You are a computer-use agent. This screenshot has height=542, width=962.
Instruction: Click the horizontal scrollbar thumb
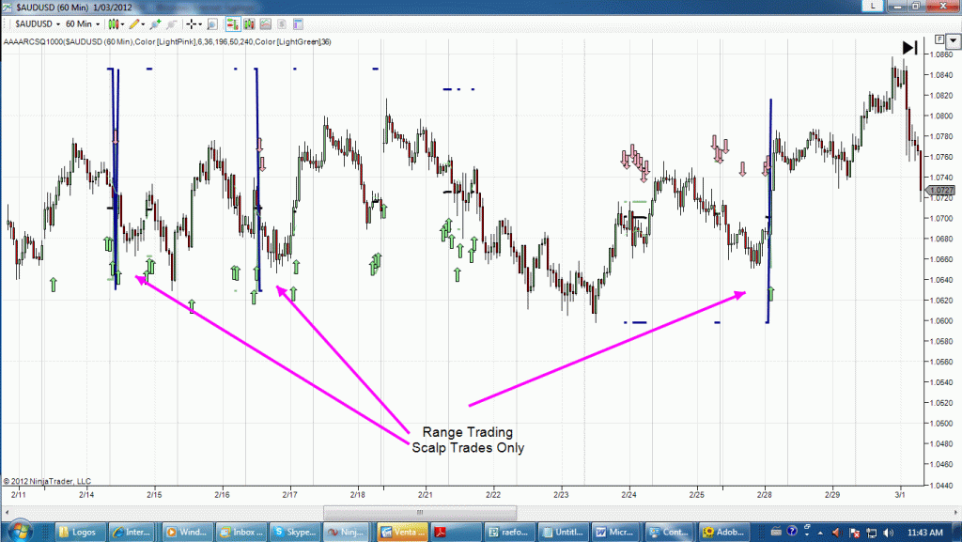420,513
